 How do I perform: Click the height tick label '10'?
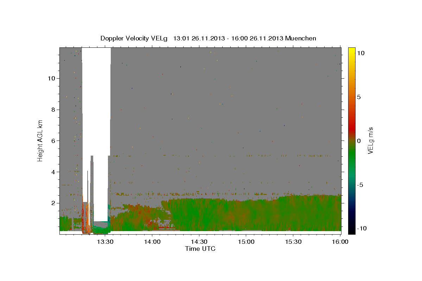(x=51, y=78)
